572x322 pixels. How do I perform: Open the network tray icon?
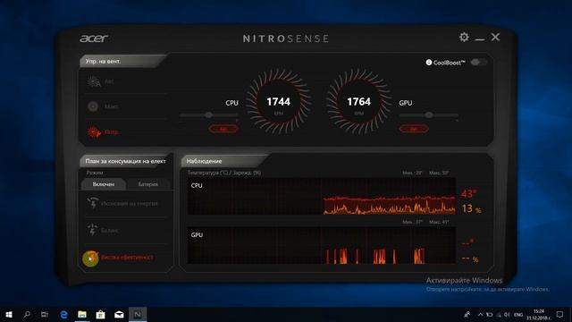(x=499, y=314)
